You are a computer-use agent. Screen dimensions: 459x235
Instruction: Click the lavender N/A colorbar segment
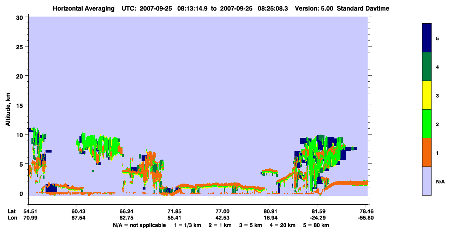pyautogui.click(x=427, y=181)
